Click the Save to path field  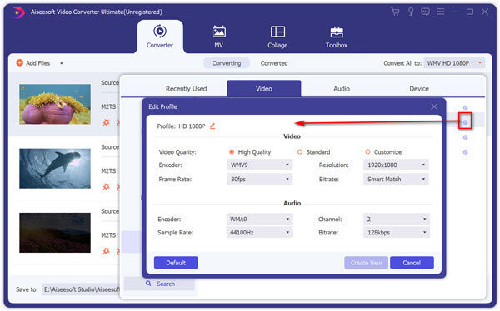[x=81, y=289]
